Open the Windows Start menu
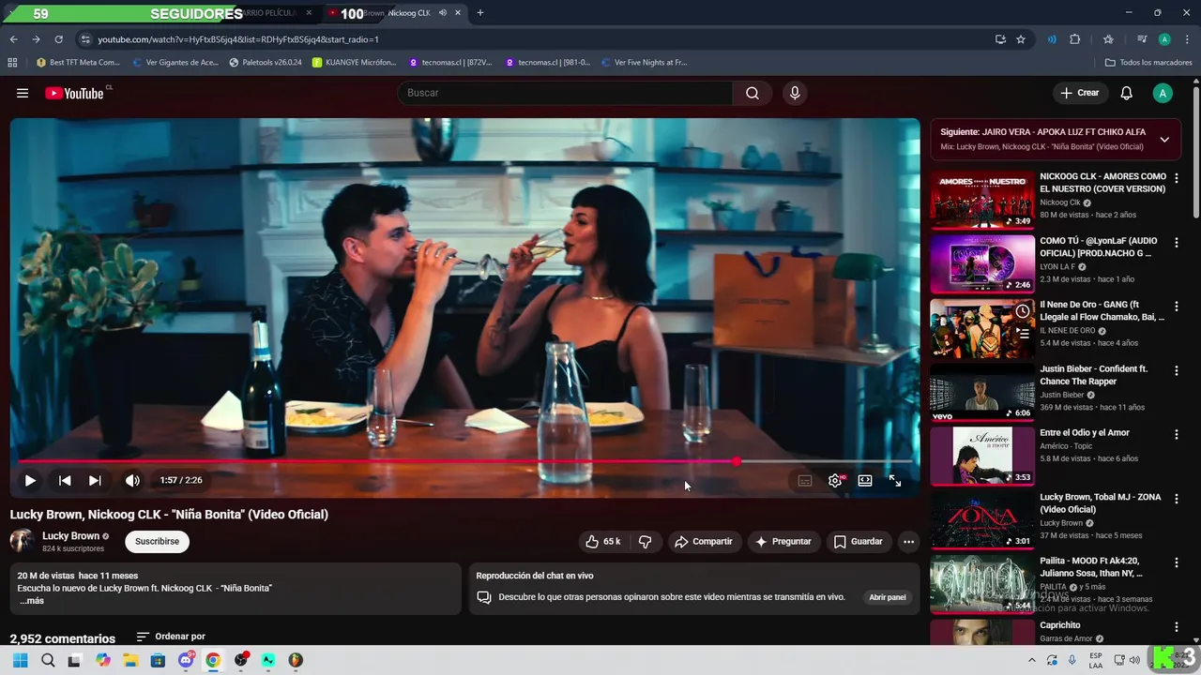 (x=21, y=660)
